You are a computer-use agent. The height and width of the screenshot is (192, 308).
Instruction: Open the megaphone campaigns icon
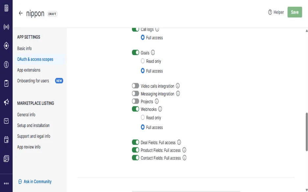coord(6,102)
